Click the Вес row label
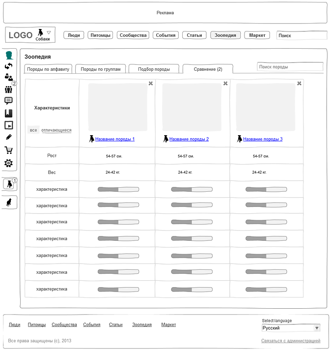 pyautogui.click(x=52, y=173)
